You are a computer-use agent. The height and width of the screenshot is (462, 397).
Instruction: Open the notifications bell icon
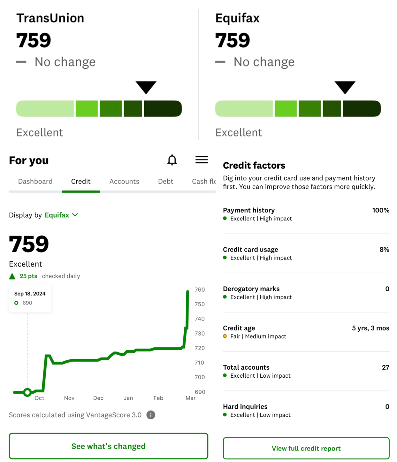pos(172,160)
